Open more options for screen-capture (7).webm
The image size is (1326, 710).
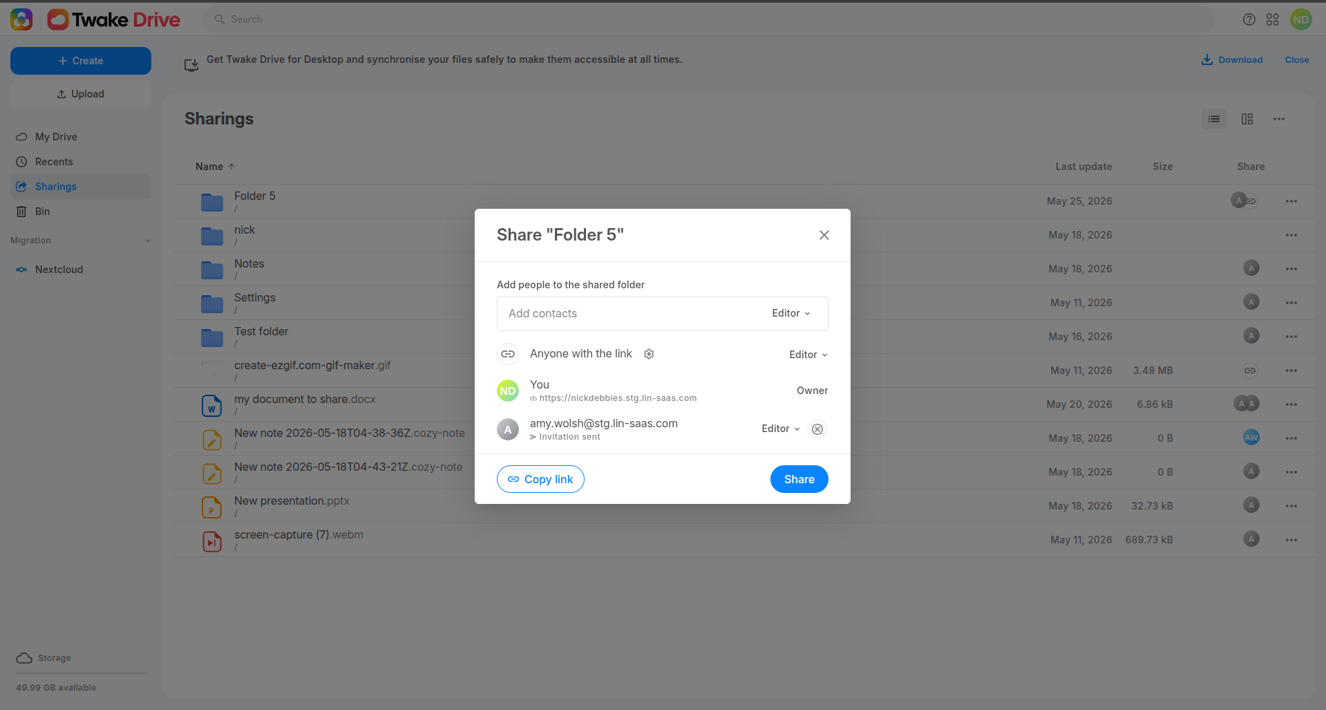coord(1291,540)
